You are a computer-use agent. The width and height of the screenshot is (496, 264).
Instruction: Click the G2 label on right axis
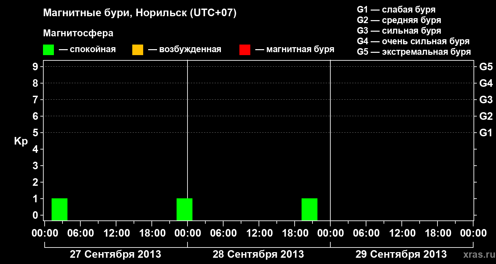coord(486,116)
